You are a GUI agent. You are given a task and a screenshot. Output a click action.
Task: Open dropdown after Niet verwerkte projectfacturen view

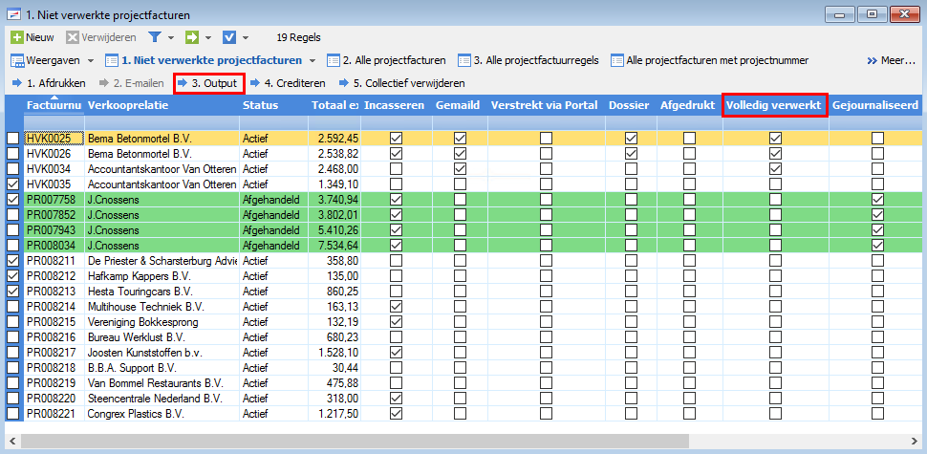pos(313,61)
